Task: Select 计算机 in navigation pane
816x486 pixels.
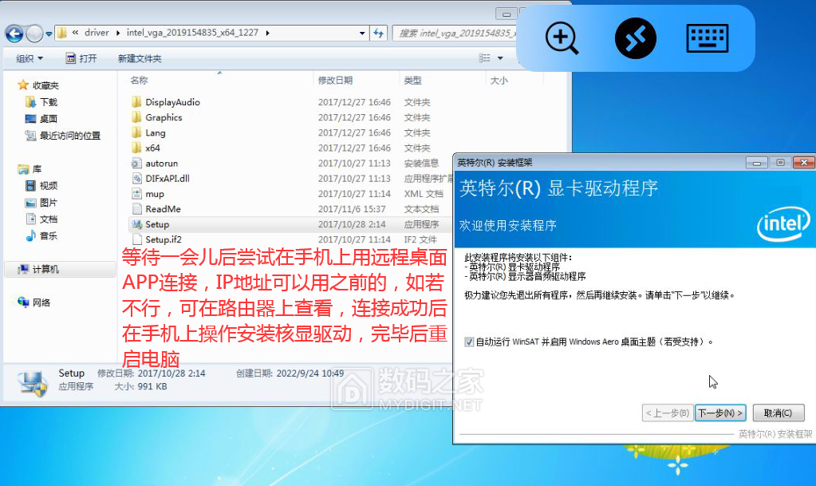Action: click(x=45, y=270)
